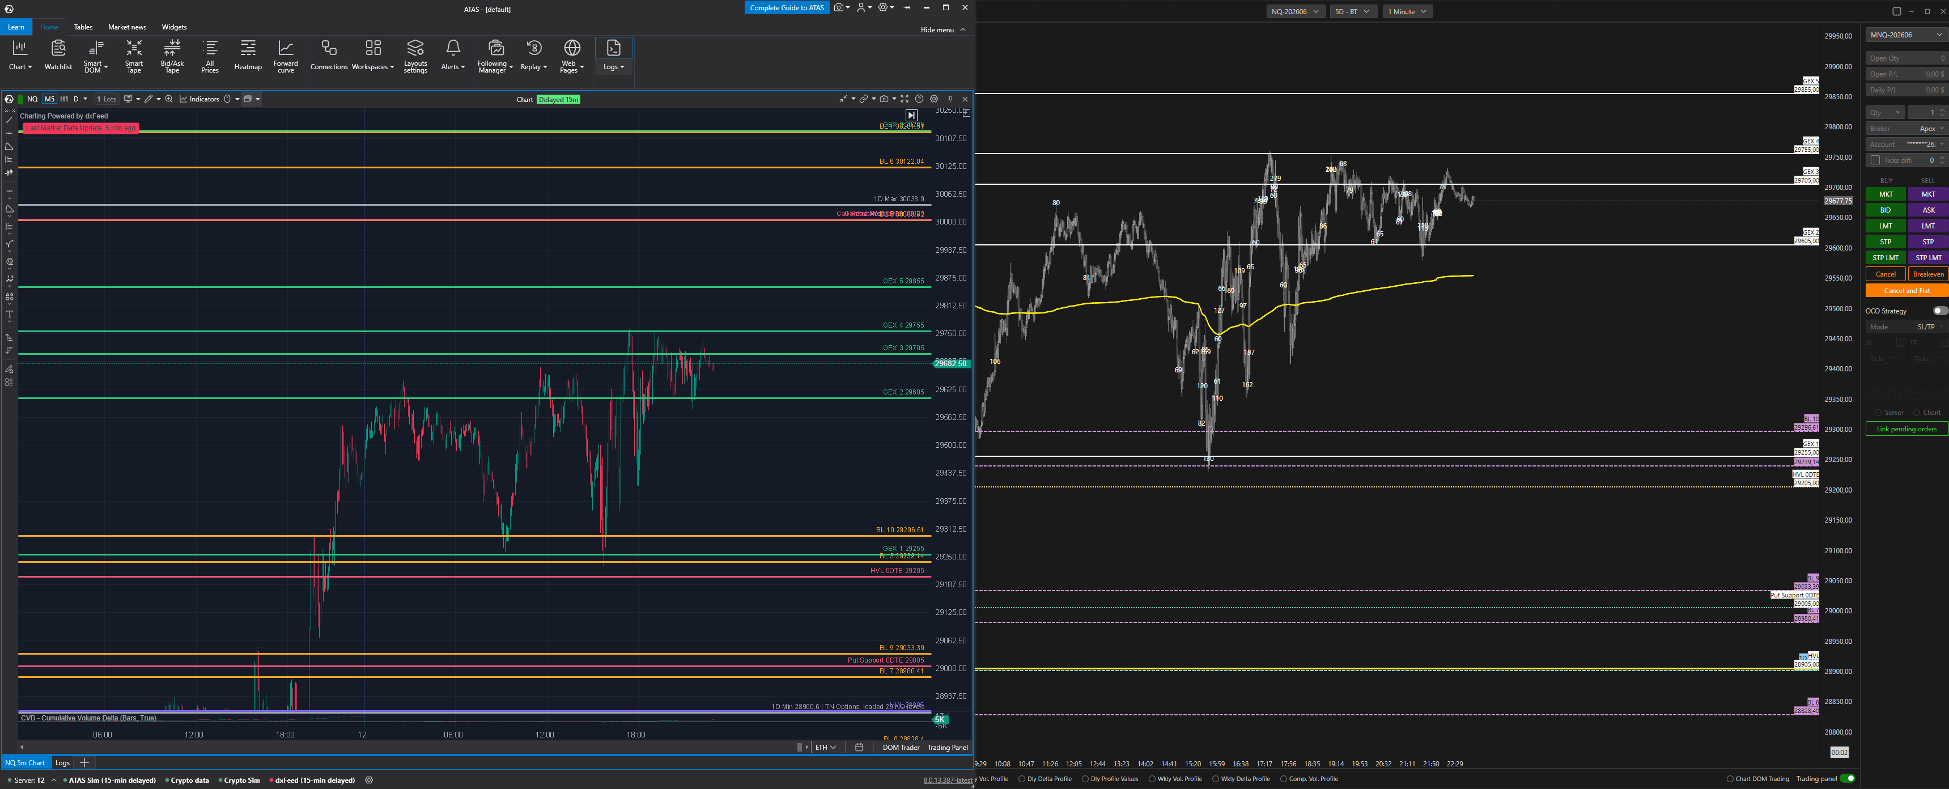
Task: Open the Workspaces menu icon
Action: [373, 48]
